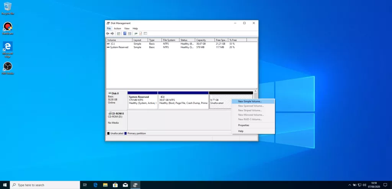The width and height of the screenshot is (392, 189).
Task: Choose Properties from the context menu
Action: click(x=243, y=125)
